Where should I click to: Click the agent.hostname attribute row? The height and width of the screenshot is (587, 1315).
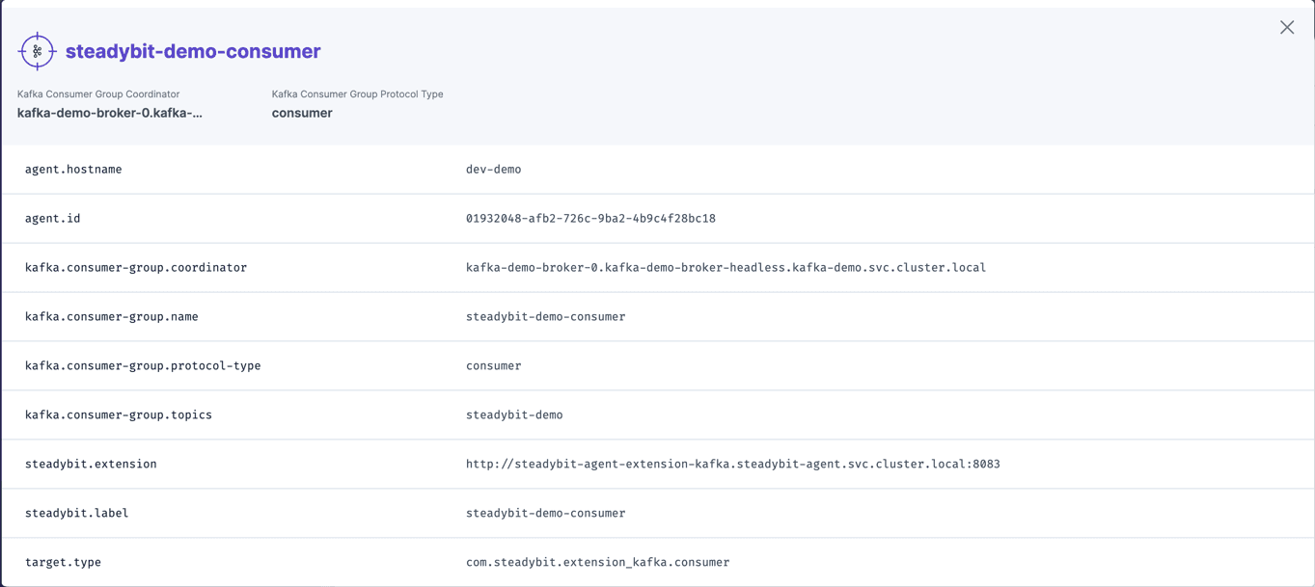pyautogui.click(x=72, y=169)
